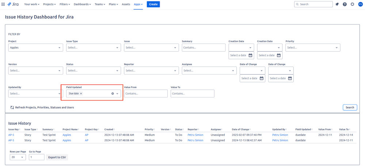Clear all Field Updated selections
Image resolution: width=365 pixels, height=166 pixels.
click(113, 94)
